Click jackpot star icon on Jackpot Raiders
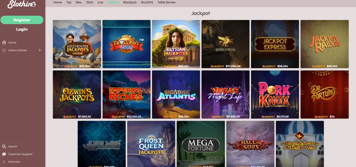This screenshot has width=356, height=167. (313, 66)
